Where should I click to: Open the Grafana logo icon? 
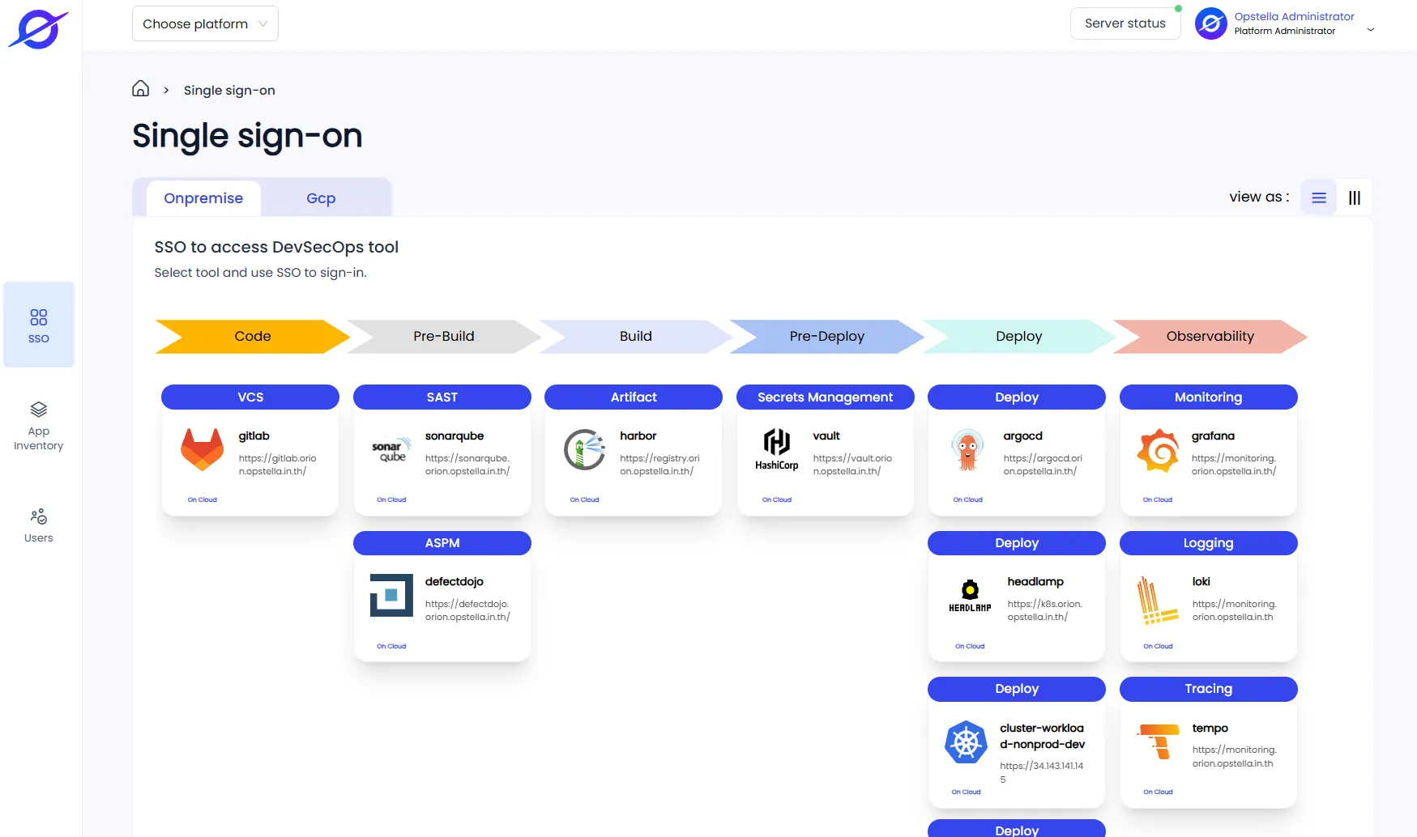pos(1159,450)
